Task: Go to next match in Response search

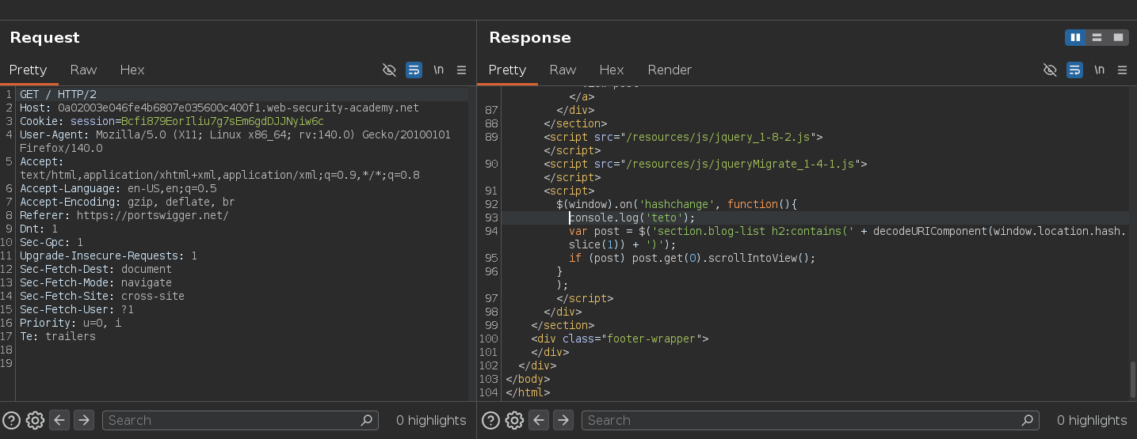Action: coord(563,420)
